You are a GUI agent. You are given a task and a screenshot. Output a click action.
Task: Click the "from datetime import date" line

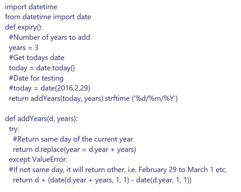click(x=48, y=17)
